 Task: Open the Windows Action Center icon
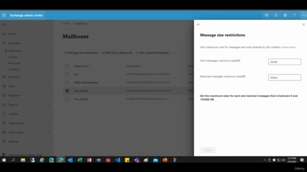point(302,160)
